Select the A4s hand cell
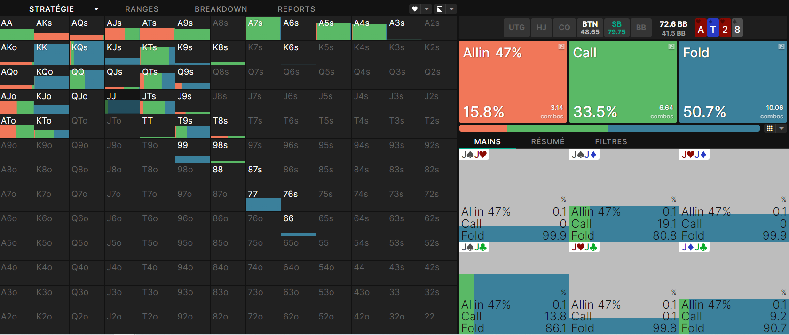 click(x=369, y=29)
